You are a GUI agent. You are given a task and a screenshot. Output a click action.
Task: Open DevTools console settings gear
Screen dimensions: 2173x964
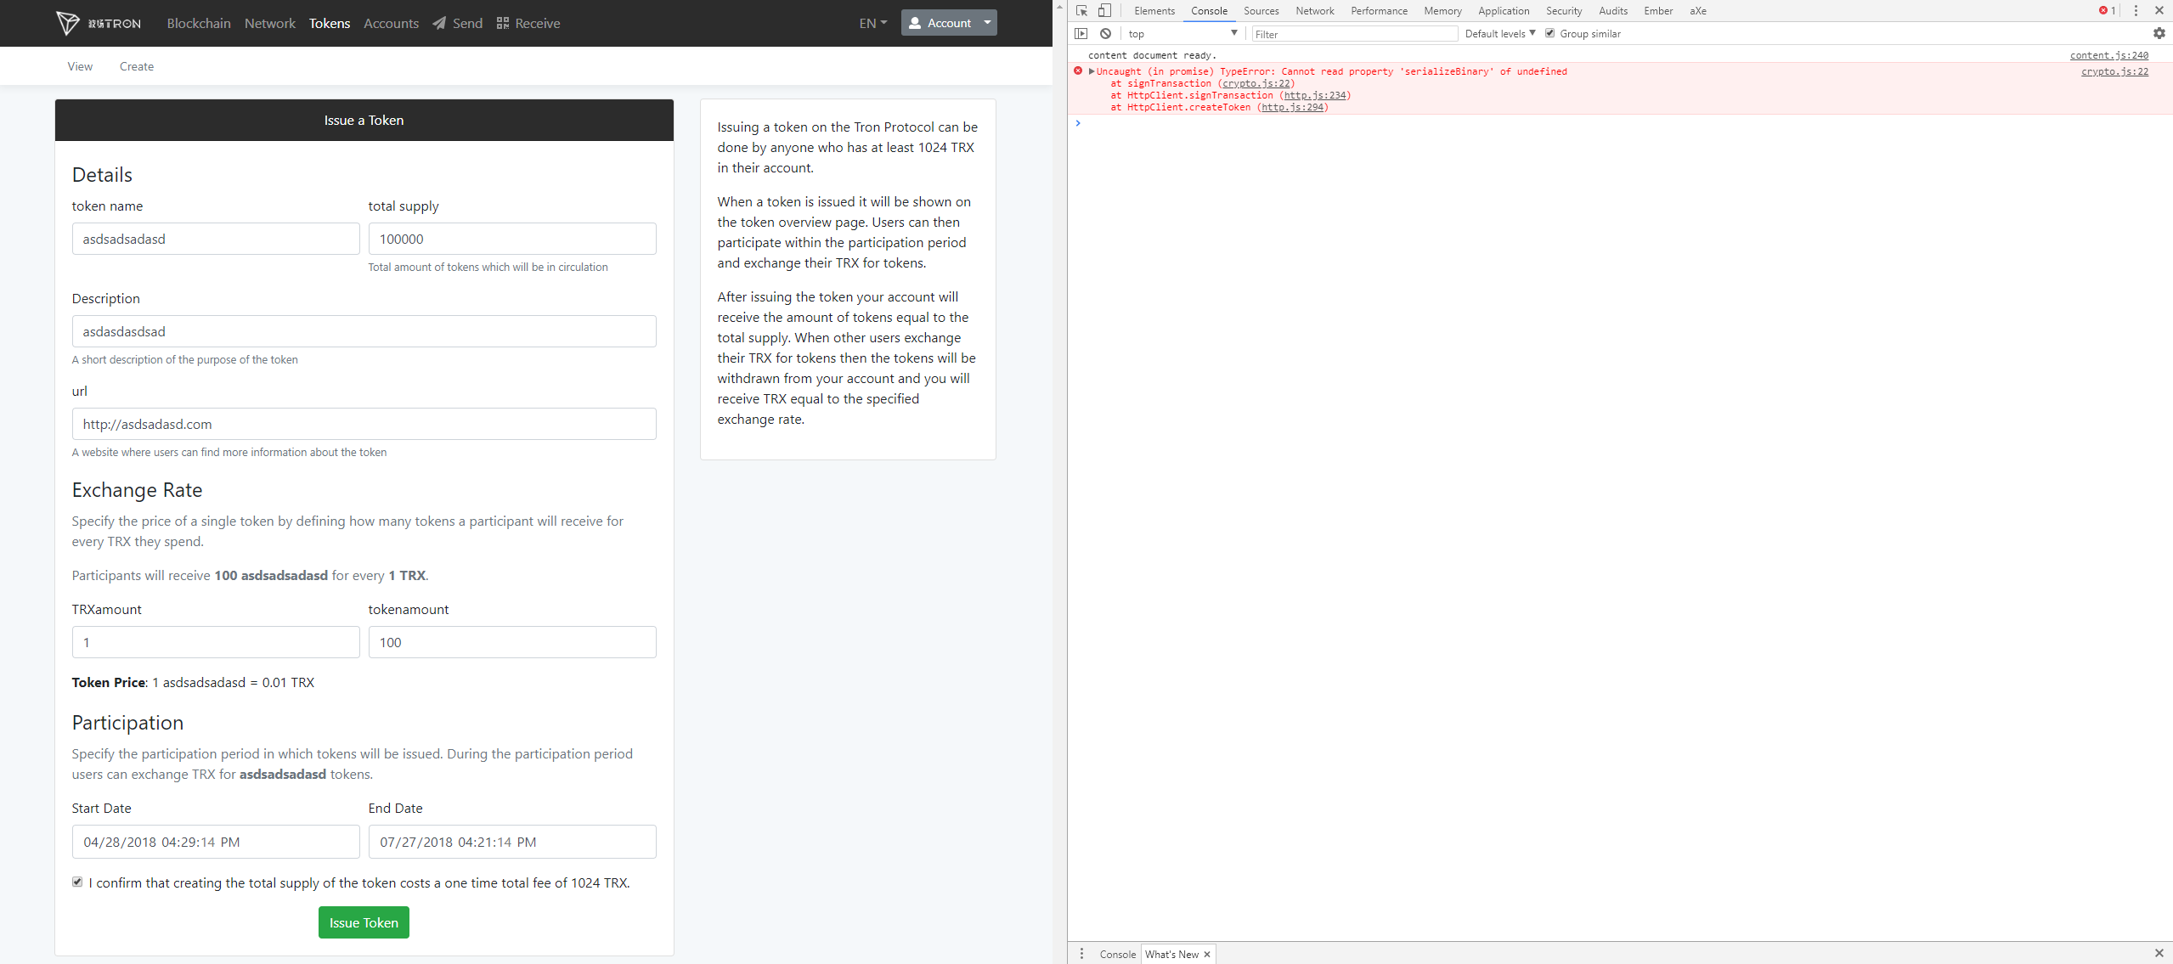(2159, 33)
